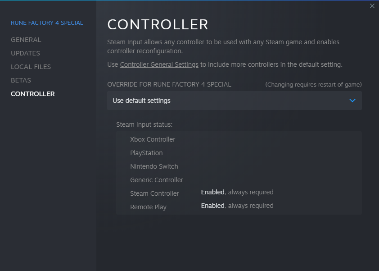Expand the override dropdown using the blue chevron

coord(352,101)
